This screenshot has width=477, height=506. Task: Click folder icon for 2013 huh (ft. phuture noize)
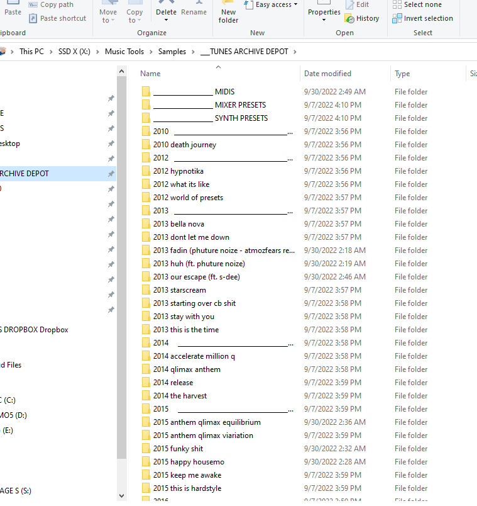coord(146,264)
